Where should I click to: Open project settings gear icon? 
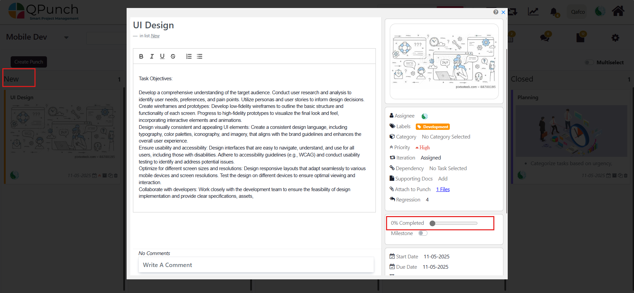click(615, 38)
